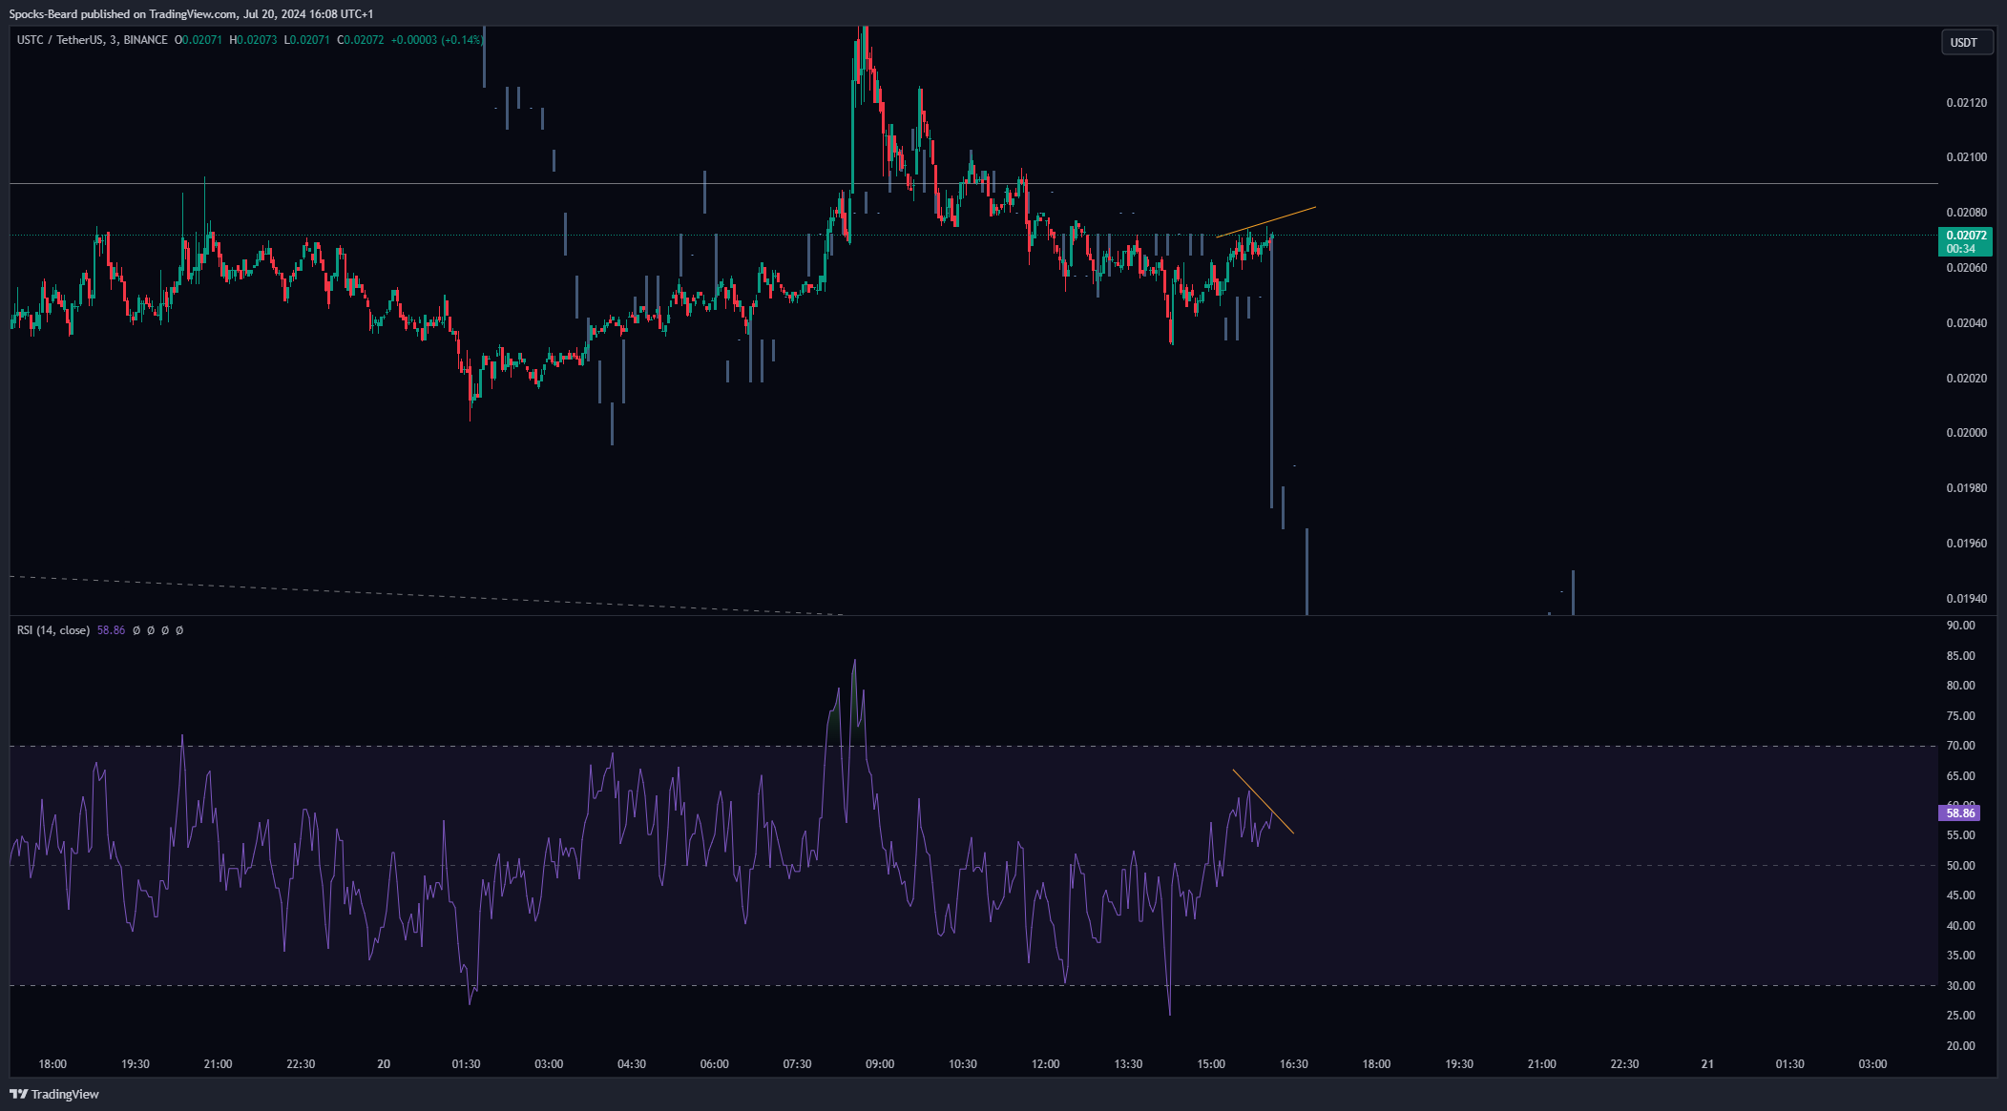
Task: Click the 50.00 RSI midline label
Action: click(1960, 866)
